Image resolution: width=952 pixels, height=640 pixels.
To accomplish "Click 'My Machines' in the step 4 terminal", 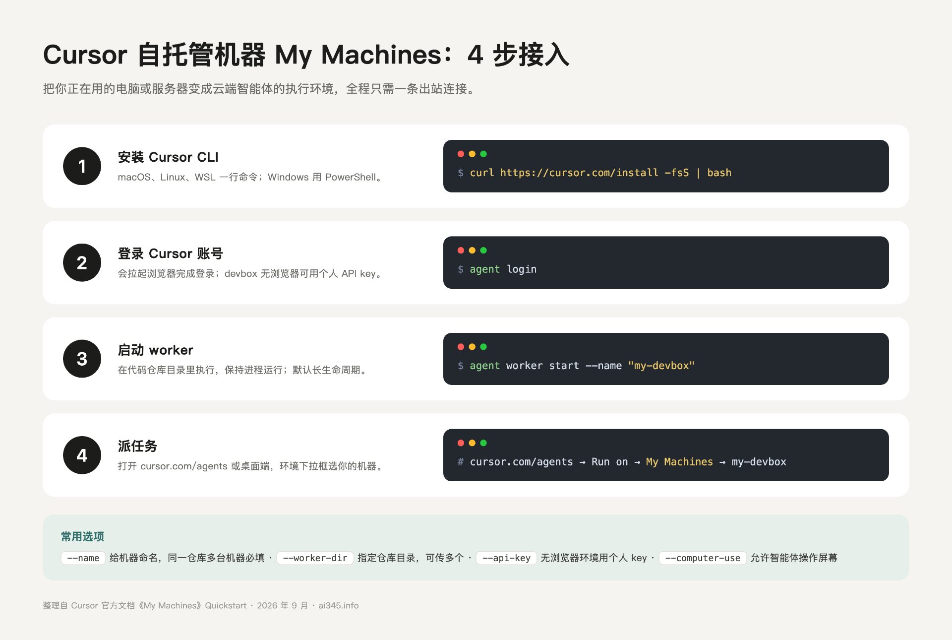I will click(x=679, y=462).
